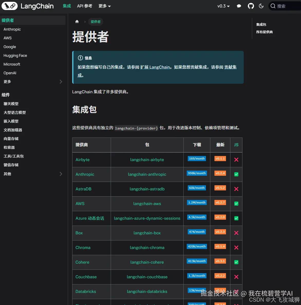The width and height of the screenshot is (301, 305).
Task: Click the green check in Cohere row
Action: (236, 262)
